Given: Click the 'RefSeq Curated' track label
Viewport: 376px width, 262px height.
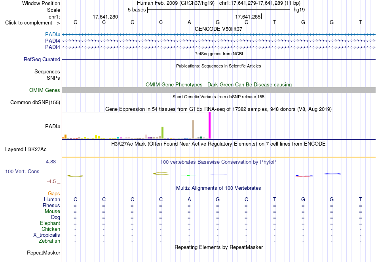Looking at the screenshot, I should (x=42, y=59).
